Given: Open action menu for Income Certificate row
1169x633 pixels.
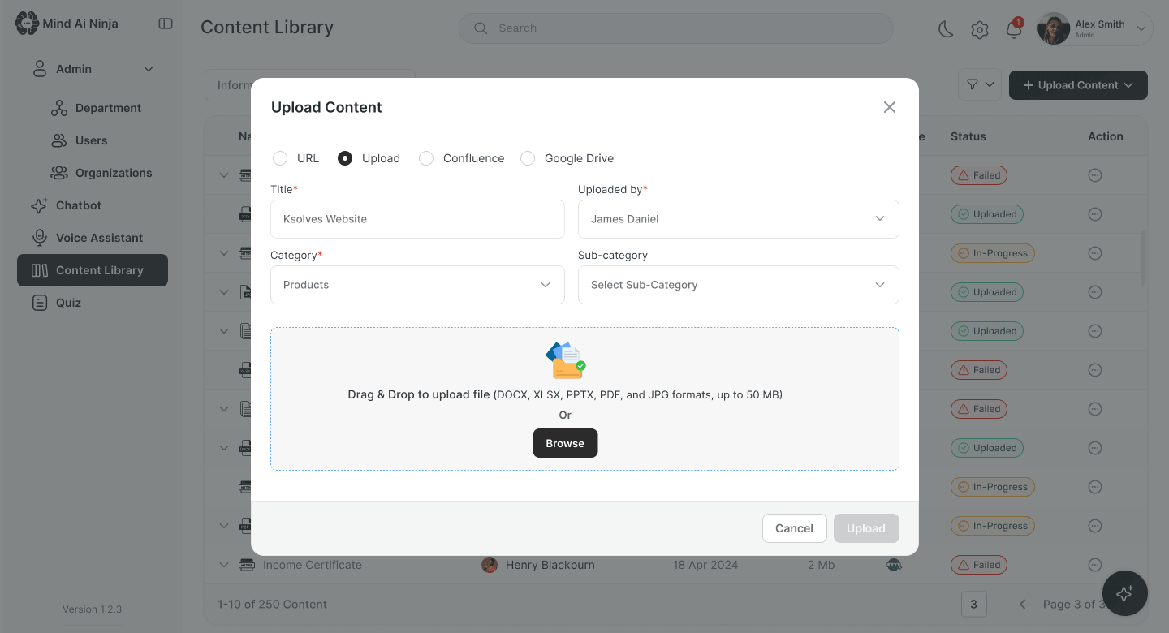Looking at the screenshot, I should pos(1095,565).
